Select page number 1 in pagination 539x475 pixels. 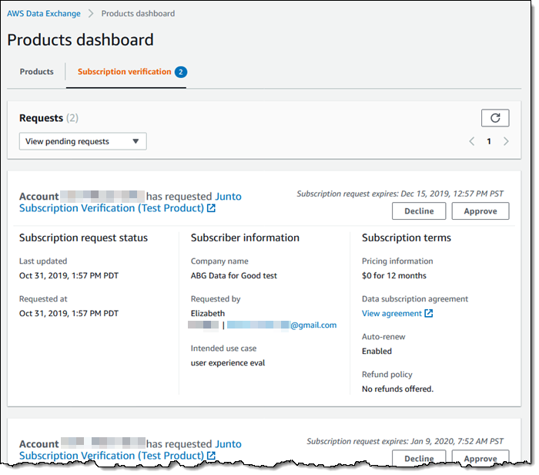click(x=489, y=142)
